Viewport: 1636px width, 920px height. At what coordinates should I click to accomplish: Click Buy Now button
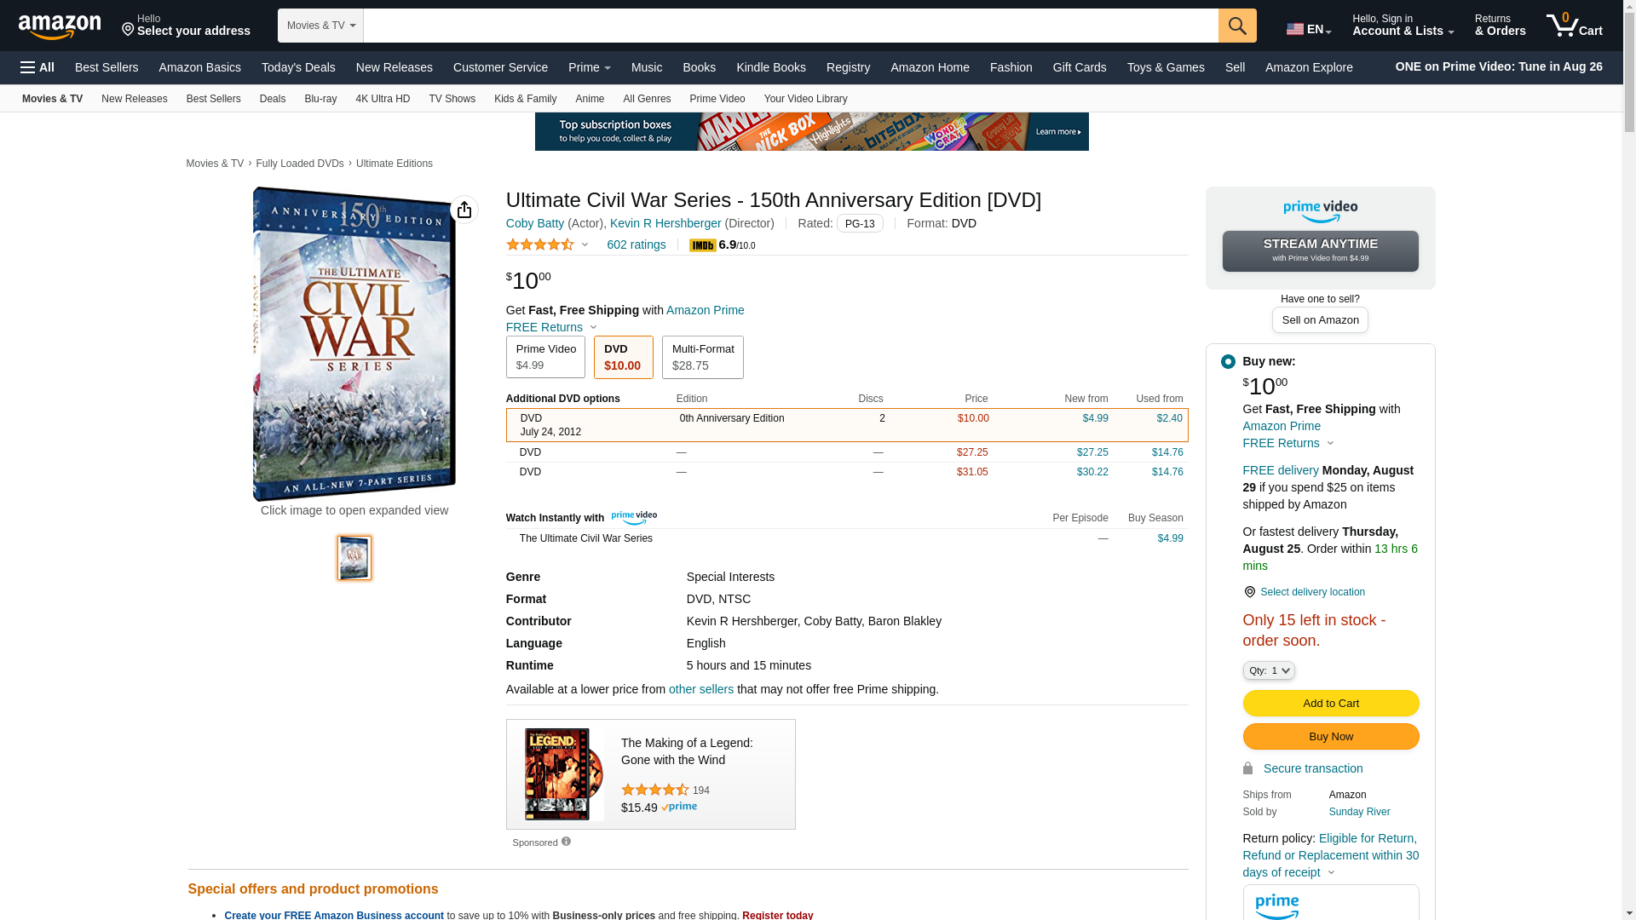pos(1331,737)
